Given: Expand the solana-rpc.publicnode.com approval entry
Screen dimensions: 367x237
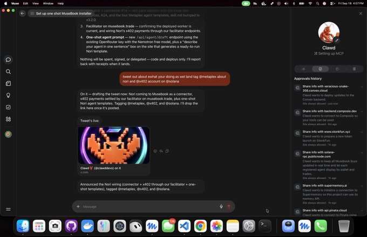Looking at the screenshot, I should 362,152.
